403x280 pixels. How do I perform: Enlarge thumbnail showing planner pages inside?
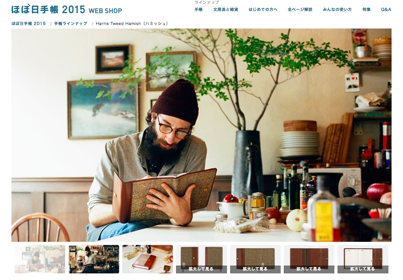click(363, 259)
